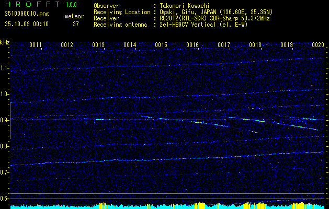Screen dimensions: 329x209
Task: Click the kHz unit label
Action: pyautogui.click(x=5, y=42)
